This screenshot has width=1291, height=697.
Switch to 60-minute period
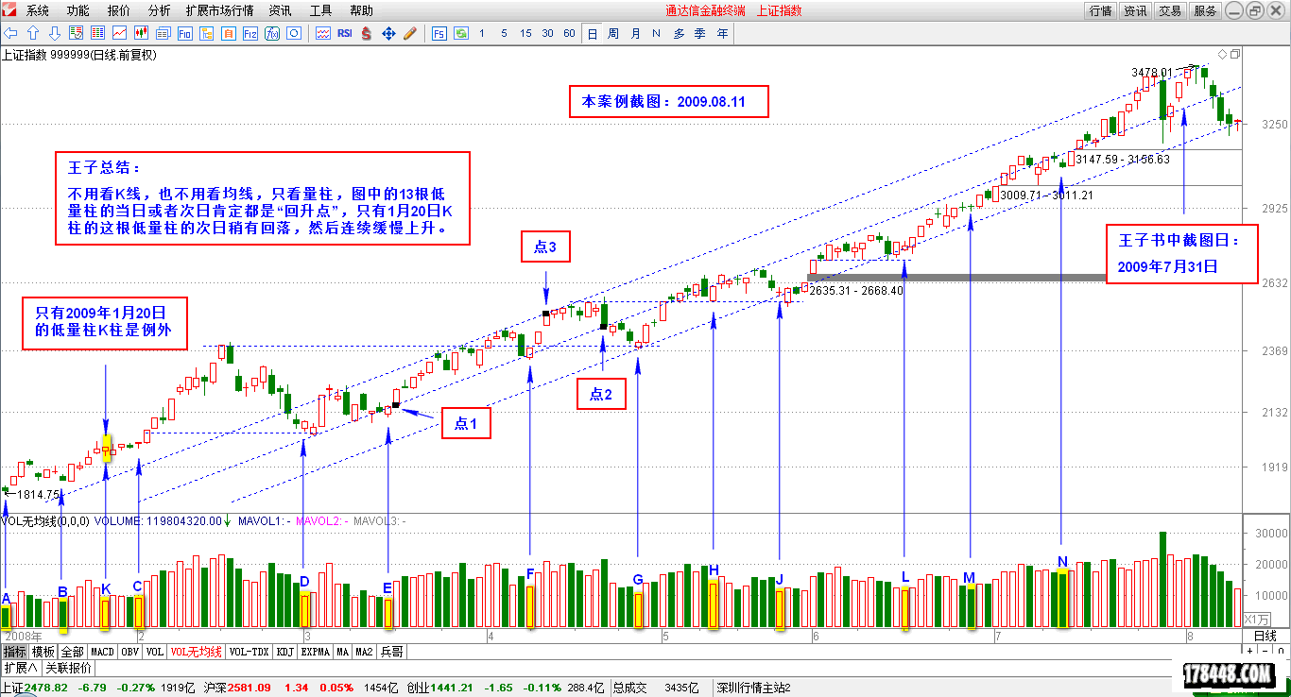pos(569,33)
